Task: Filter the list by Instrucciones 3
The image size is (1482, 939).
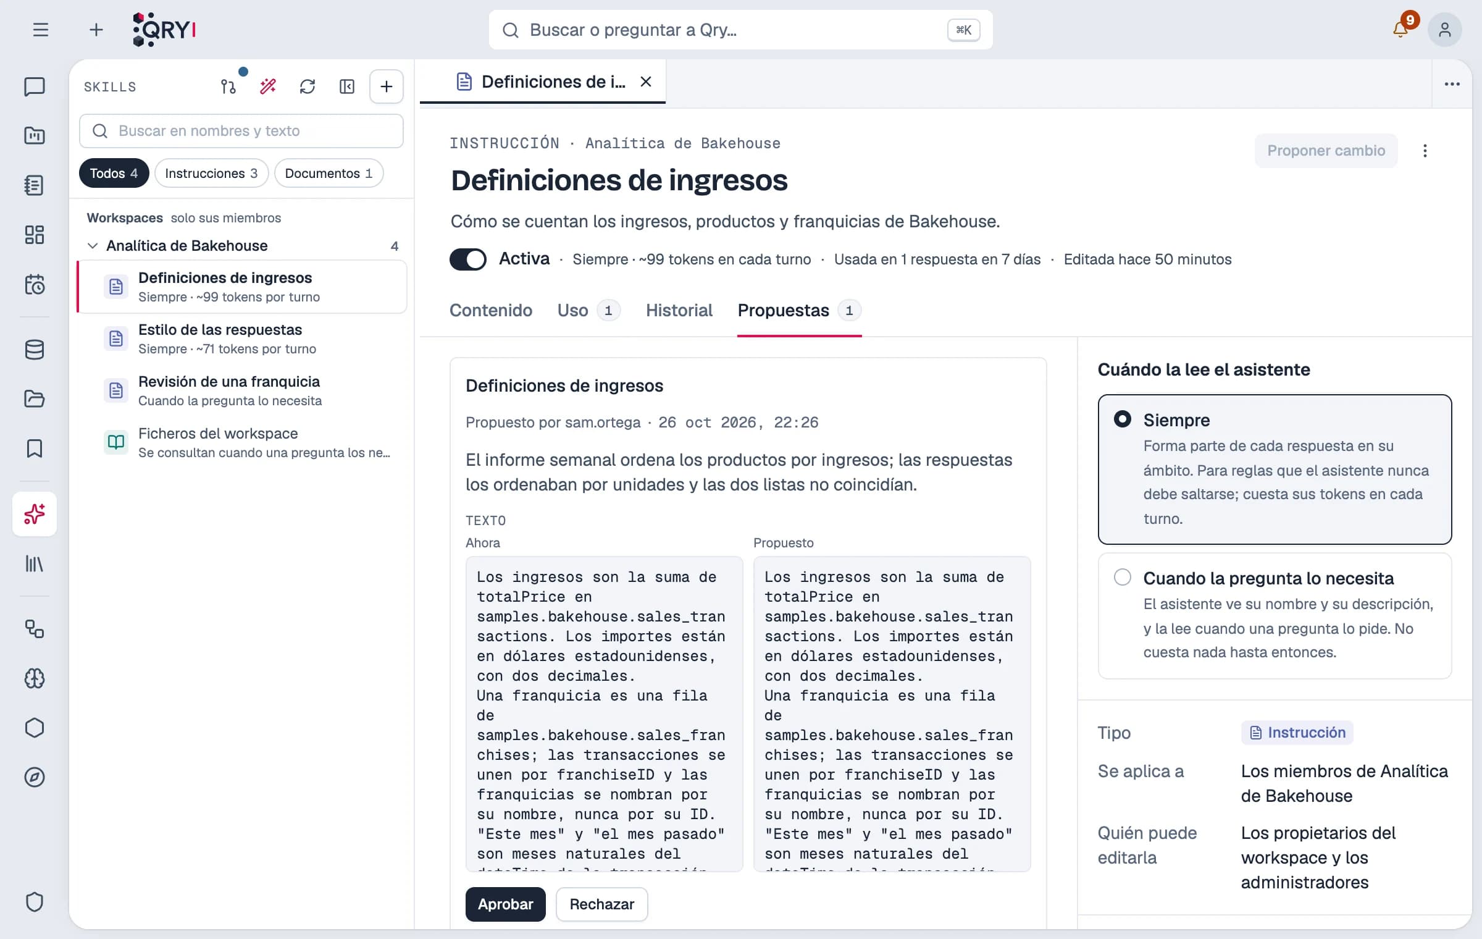Action: click(x=211, y=173)
